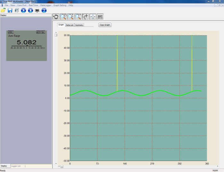Click the 146 x-axis label
The image size is (224, 172).
click(125, 164)
